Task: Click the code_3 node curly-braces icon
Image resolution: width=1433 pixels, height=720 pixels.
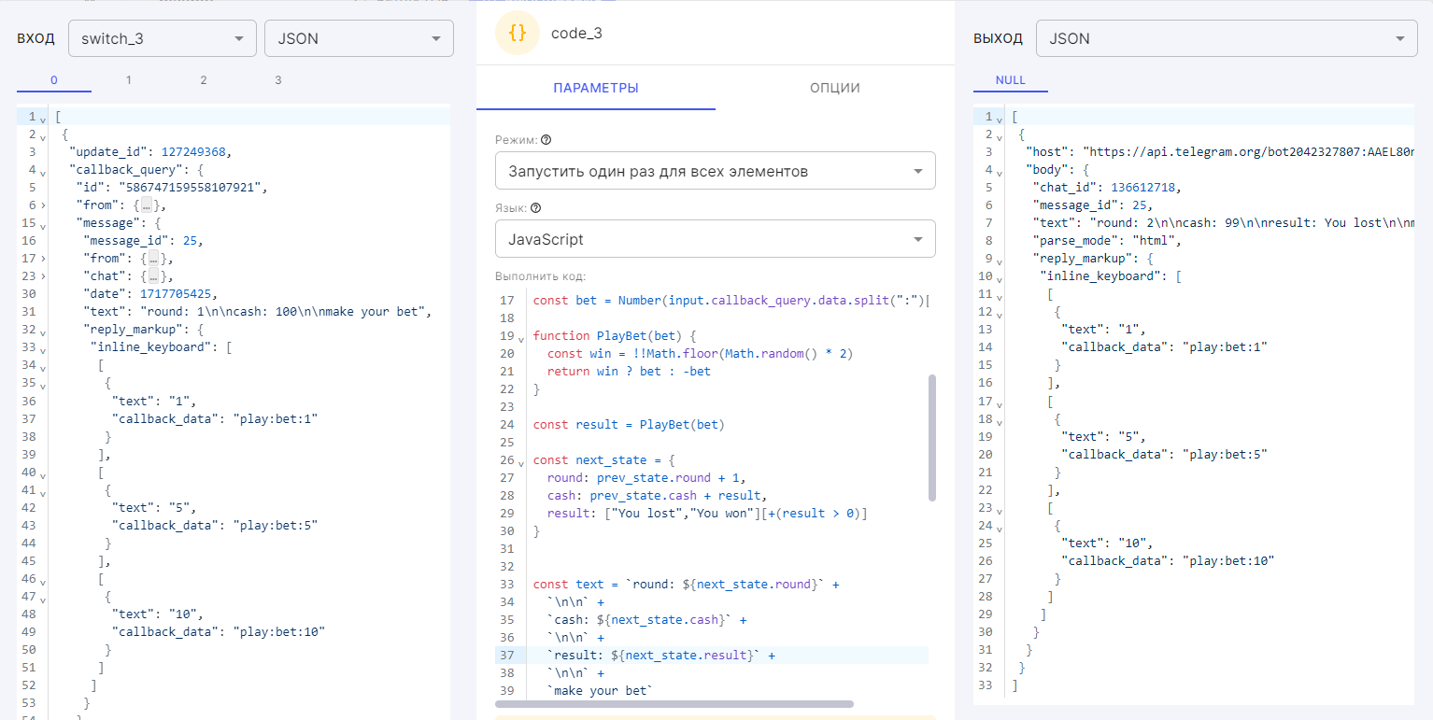Action: point(518,34)
